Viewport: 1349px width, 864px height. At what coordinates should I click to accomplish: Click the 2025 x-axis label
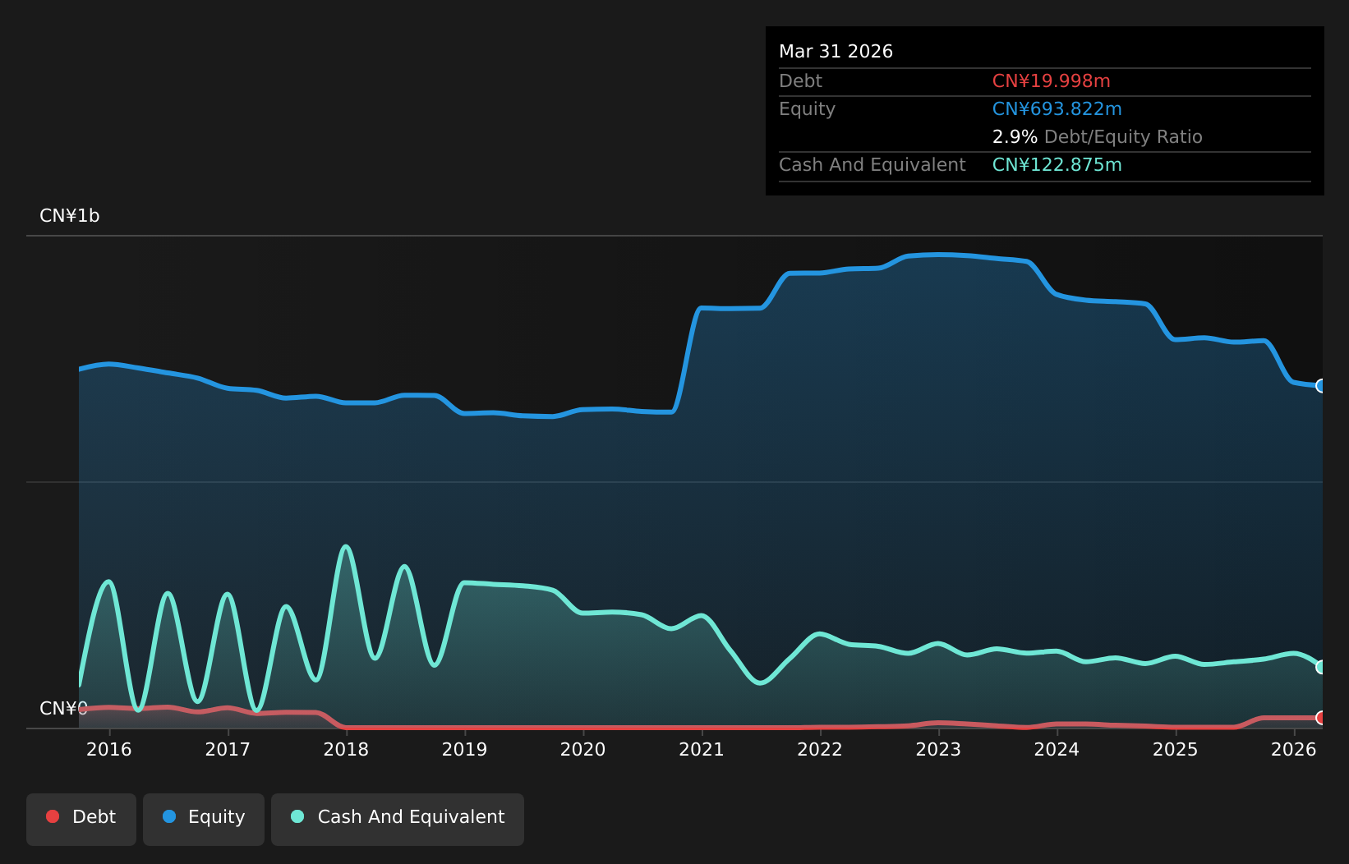tap(1176, 749)
